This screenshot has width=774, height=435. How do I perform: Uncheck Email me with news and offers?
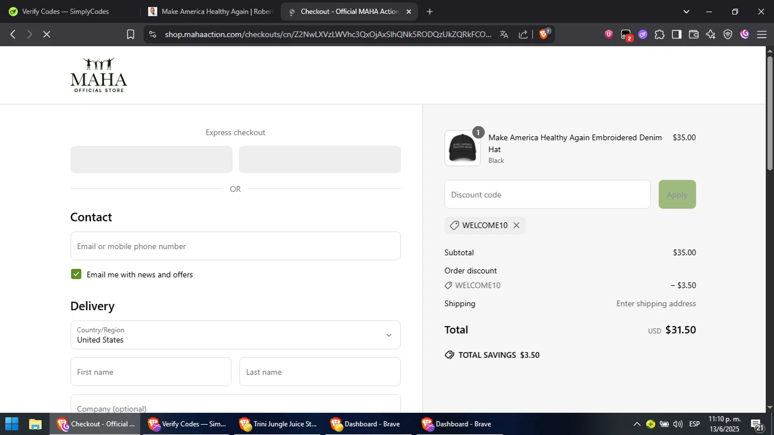coord(76,274)
